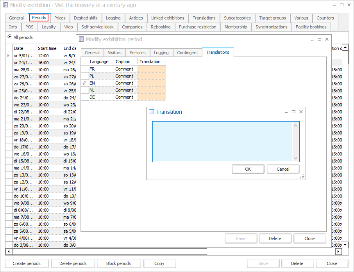Screen dimensions: 354x272
Task: Cancel the Translation dialog
Action: (283, 169)
